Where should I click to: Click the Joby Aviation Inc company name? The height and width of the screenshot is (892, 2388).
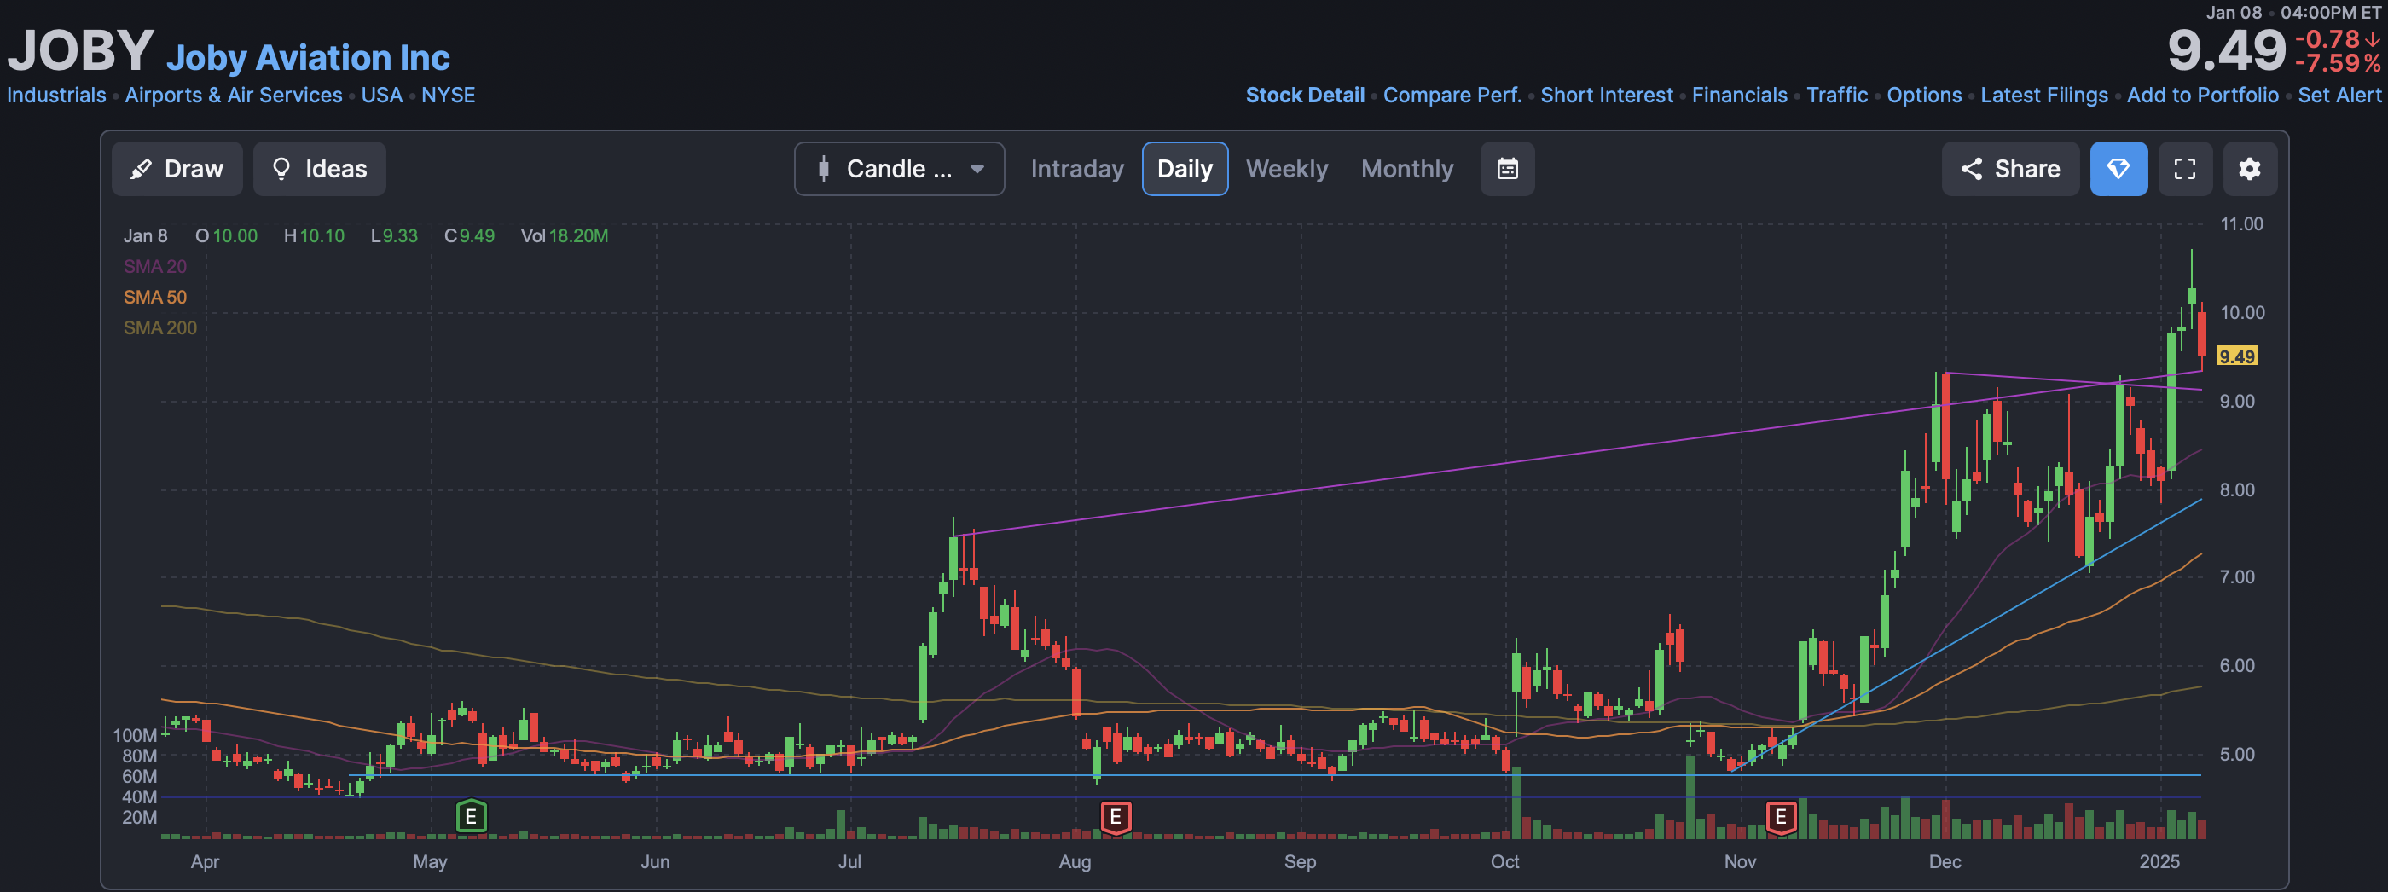coord(308,57)
